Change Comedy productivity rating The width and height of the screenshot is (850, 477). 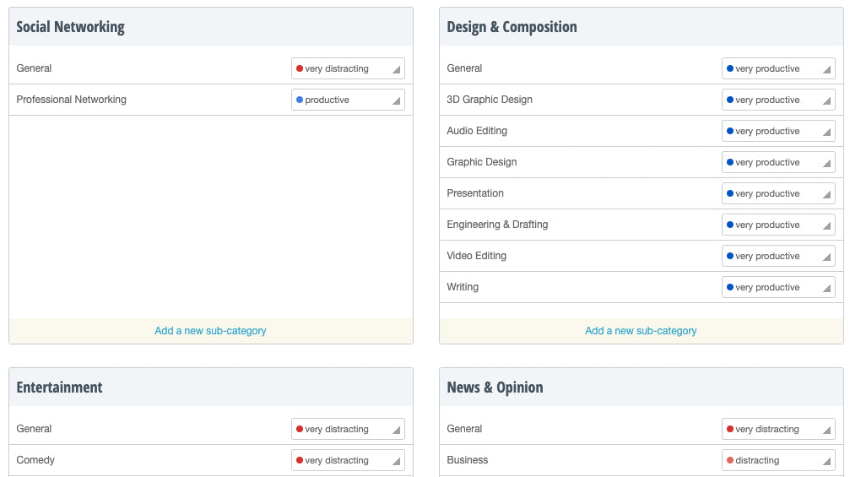(x=348, y=460)
